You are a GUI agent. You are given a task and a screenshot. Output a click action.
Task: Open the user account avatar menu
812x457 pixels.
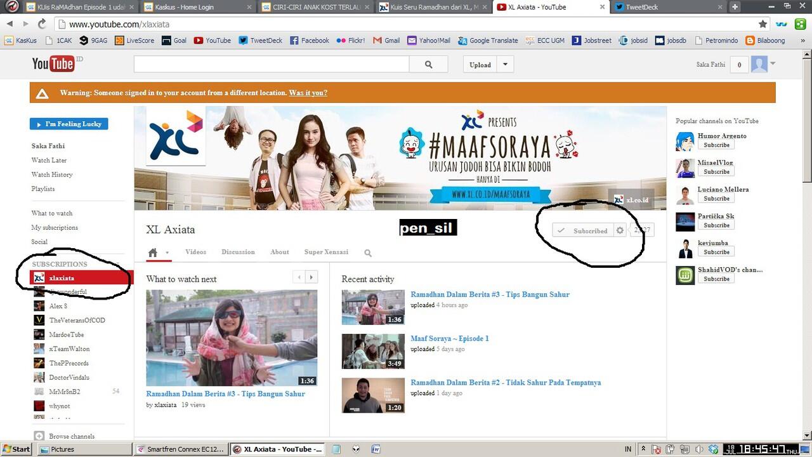click(761, 63)
